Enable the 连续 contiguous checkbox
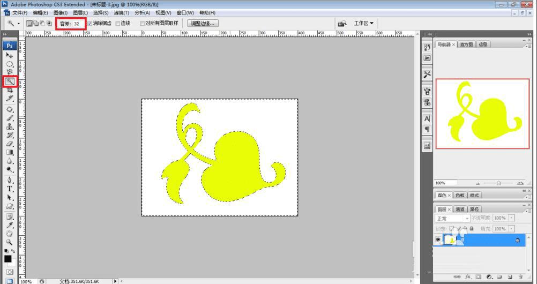Screen dimensions: 537x284 (118, 23)
